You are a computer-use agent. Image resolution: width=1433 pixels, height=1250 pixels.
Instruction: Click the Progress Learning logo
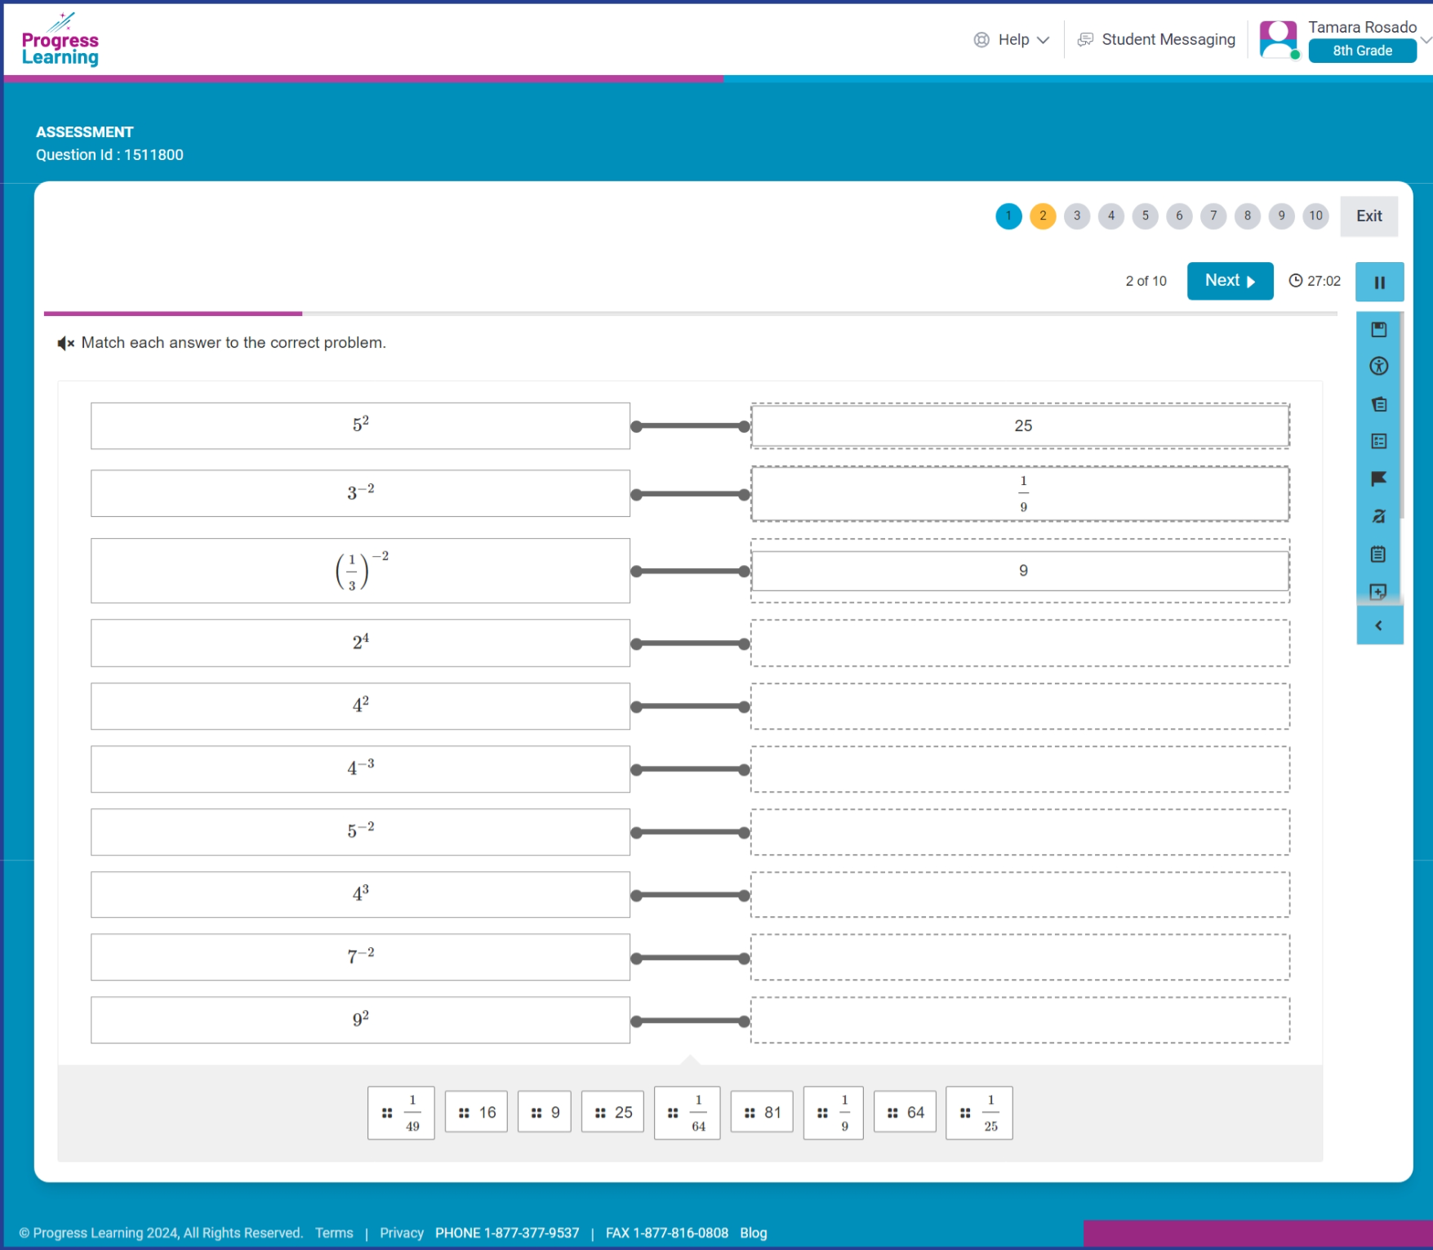point(60,40)
